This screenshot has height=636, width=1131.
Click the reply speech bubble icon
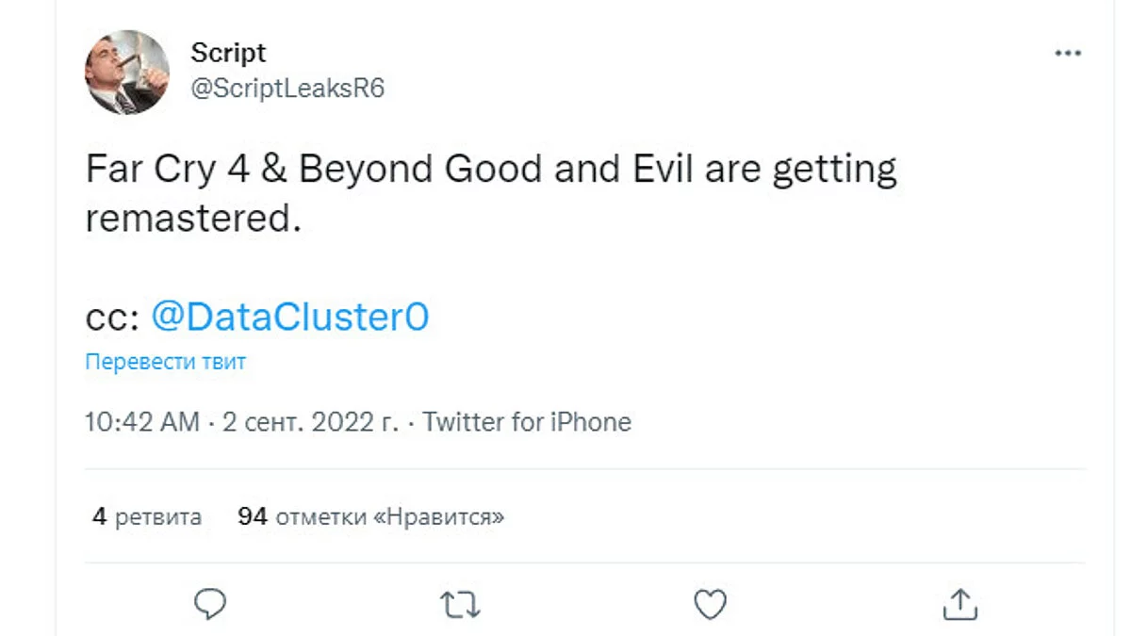(212, 603)
